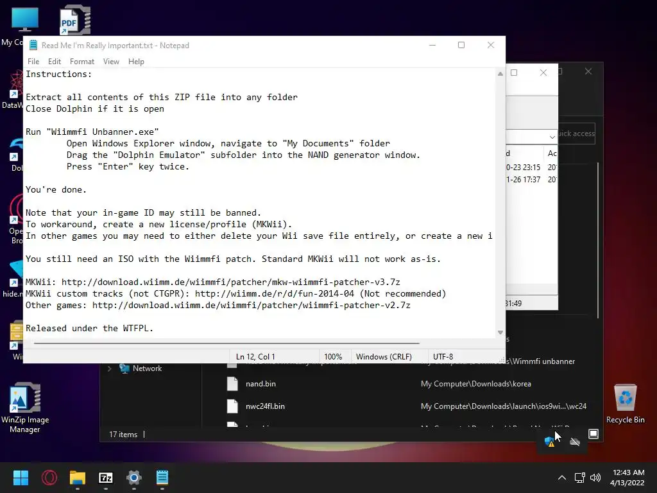Click the ios9wi...\wc24 path entry
Image resolution: width=657 pixels, height=493 pixels.
pyautogui.click(x=504, y=406)
